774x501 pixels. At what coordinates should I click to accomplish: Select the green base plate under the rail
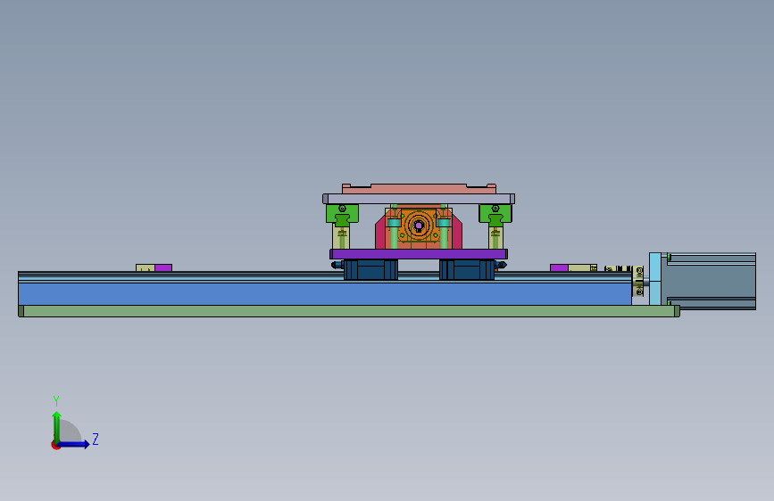coord(349,311)
